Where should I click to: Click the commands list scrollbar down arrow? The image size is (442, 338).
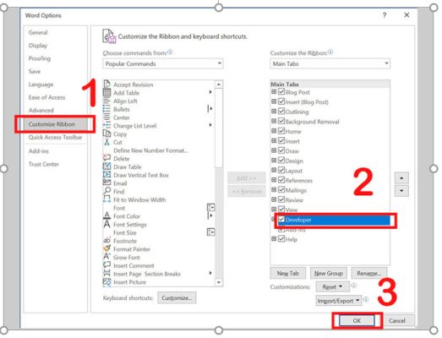pyautogui.click(x=219, y=282)
